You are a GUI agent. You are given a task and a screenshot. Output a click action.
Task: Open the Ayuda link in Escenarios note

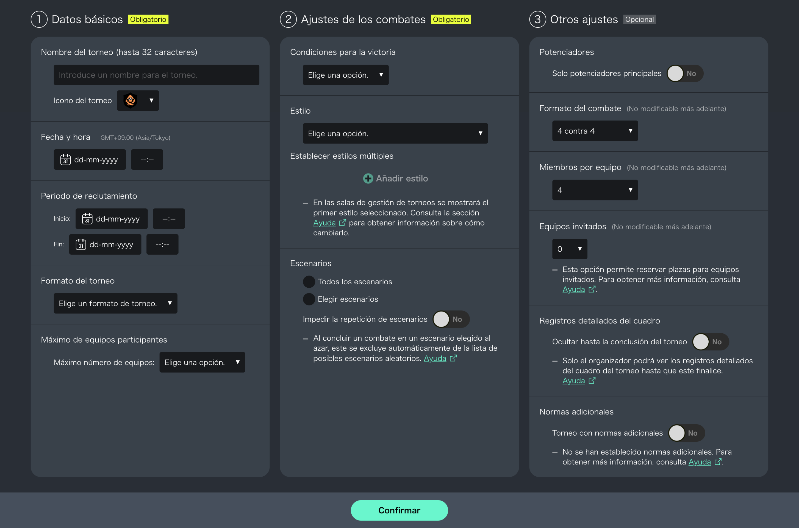(x=435, y=359)
